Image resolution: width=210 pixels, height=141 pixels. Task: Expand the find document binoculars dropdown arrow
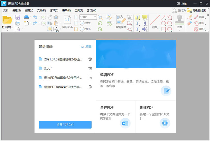(x=60, y=29)
